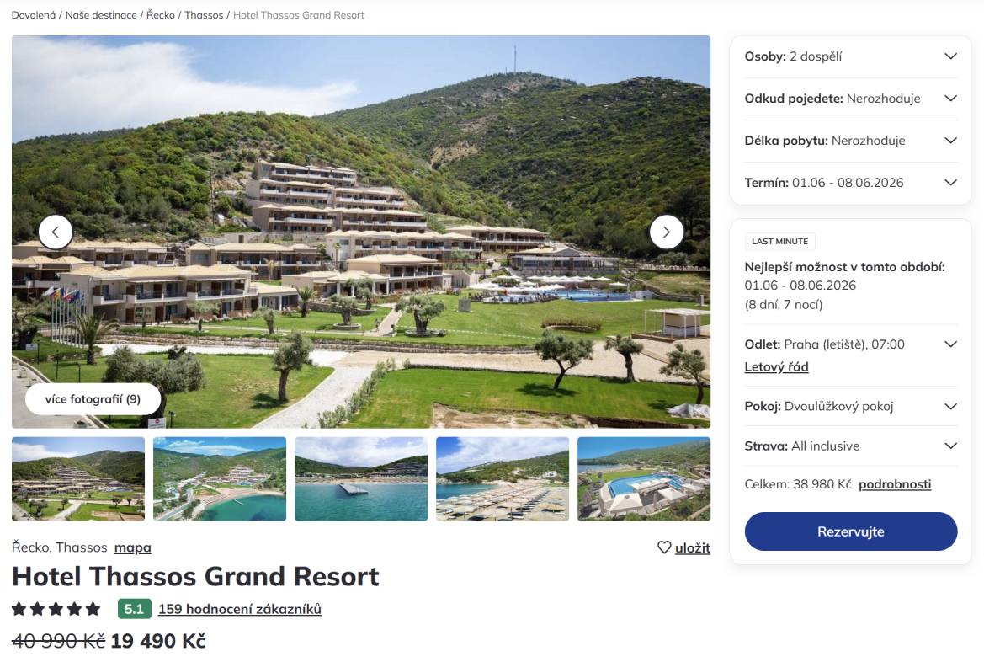Open více fotografií (9) gallery
This screenshot has height=662, width=984.
point(93,399)
